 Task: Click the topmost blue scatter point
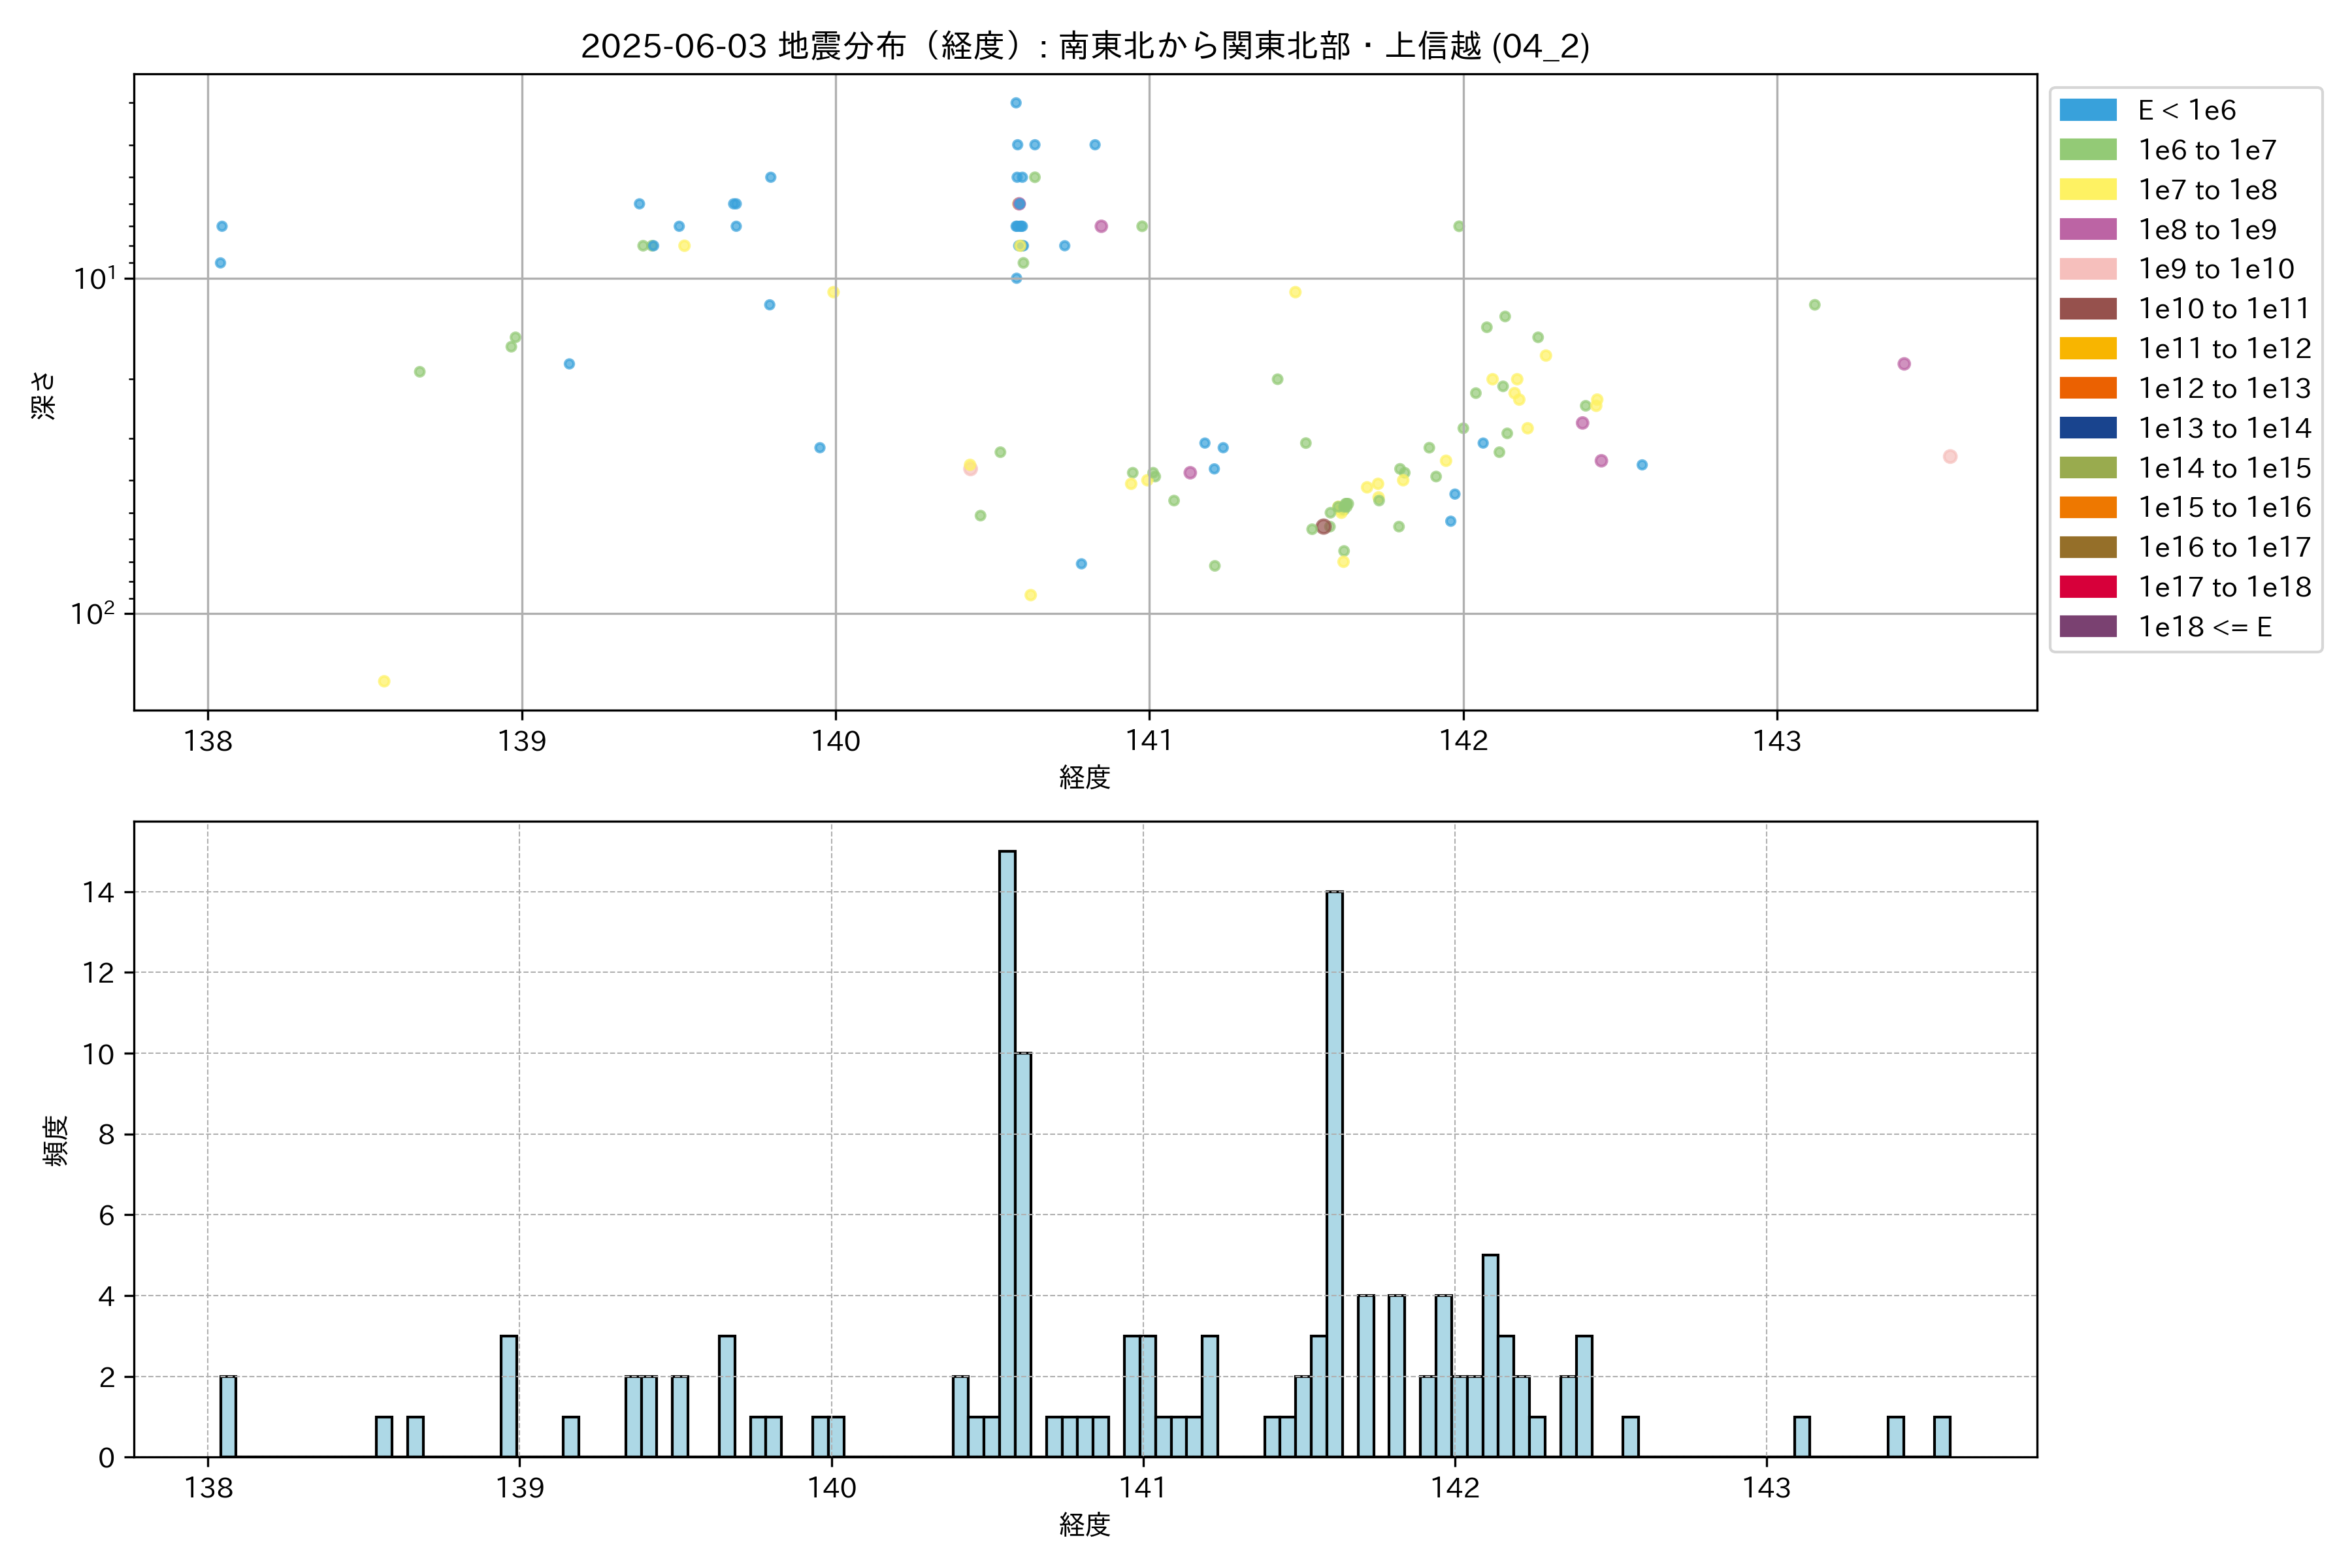(1015, 103)
